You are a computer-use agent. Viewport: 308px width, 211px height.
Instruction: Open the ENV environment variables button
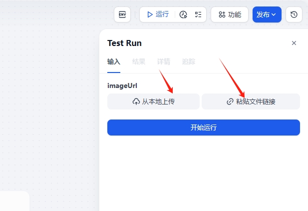coord(122,14)
